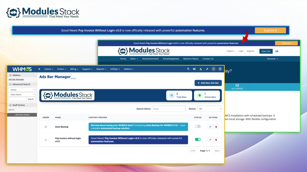Click the plus icon in WHMCS navbar
Viewport: 307px width, 172px height.
coord(39,69)
